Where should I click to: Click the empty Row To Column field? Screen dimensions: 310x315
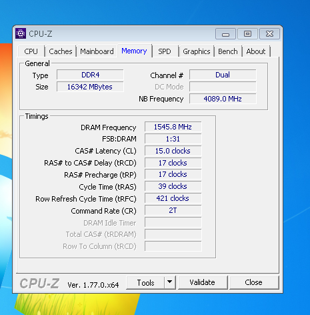(173, 246)
